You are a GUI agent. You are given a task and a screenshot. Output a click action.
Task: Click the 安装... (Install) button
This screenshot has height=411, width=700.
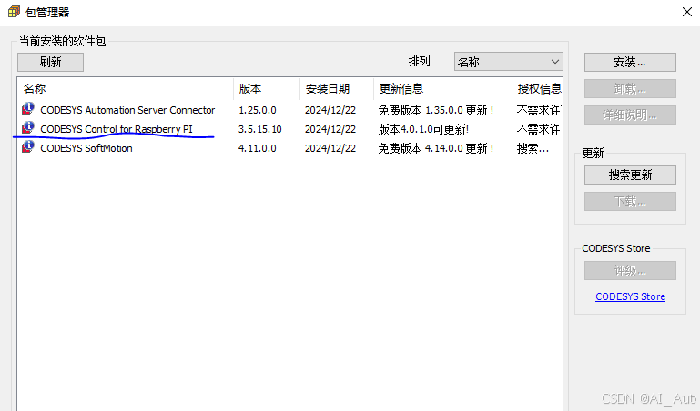click(630, 62)
